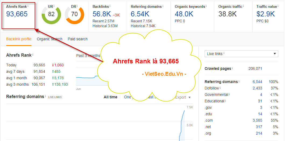Click the Ahrefs Rank value 93,665
285x141 pixels.
pyautogui.click(x=17, y=14)
